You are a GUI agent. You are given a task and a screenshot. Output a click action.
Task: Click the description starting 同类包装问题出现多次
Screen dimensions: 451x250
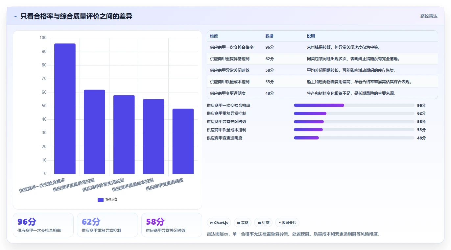[x=353, y=59]
